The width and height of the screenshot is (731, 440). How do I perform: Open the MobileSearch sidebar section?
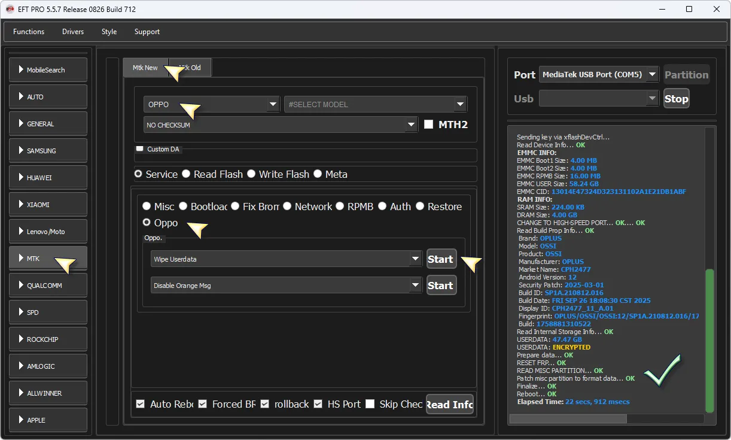tap(48, 70)
